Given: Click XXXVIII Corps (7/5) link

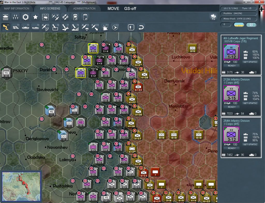Looking at the screenshot, I should click(235, 42).
